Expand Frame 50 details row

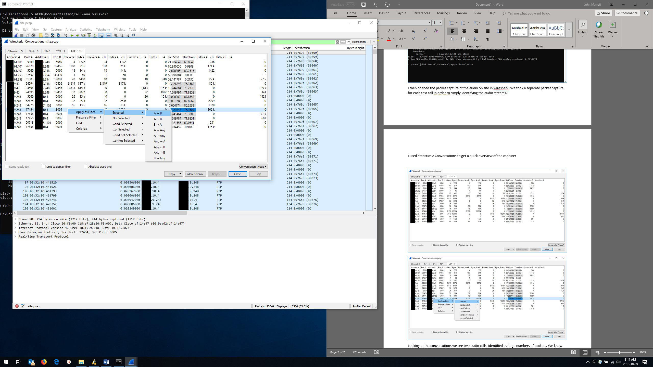click(16, 219)
